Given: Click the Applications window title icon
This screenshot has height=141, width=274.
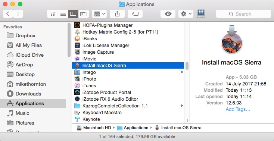Looking at the screenshot, I should coord(122,4).
